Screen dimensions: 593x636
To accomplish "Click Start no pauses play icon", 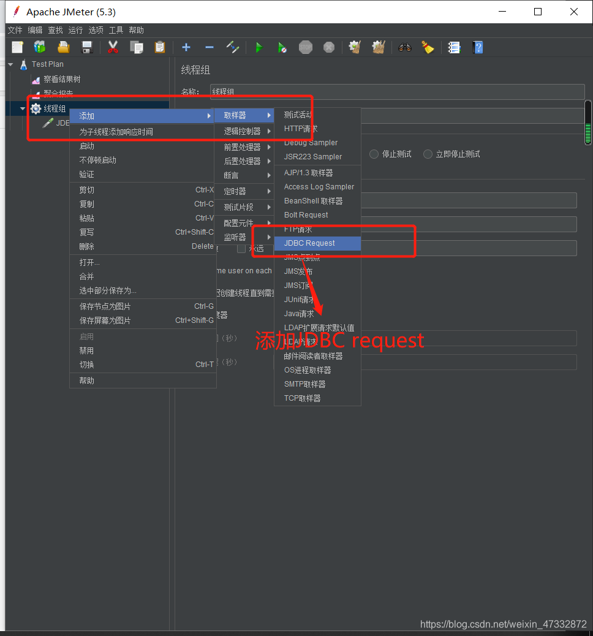I will 282,47.
